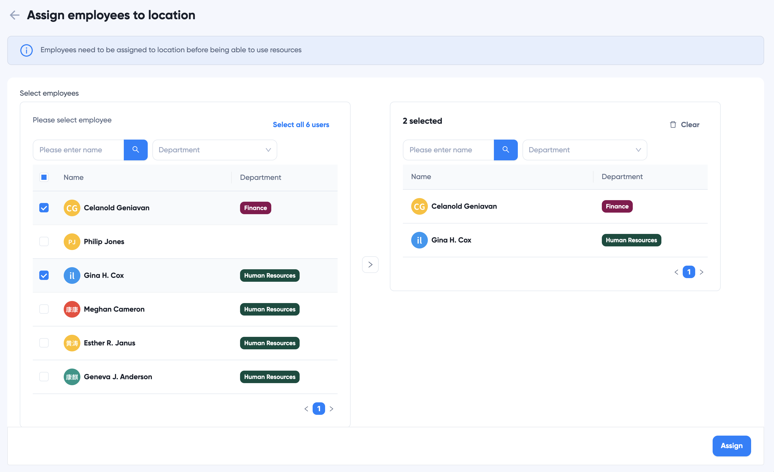Click the name Esther R. Janus
Screen dimensions: 774x472
[x=110, y=343]
